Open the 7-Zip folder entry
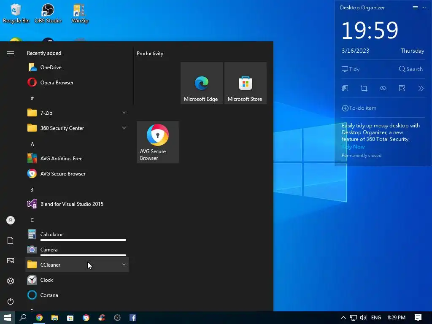 pos(77,113)
